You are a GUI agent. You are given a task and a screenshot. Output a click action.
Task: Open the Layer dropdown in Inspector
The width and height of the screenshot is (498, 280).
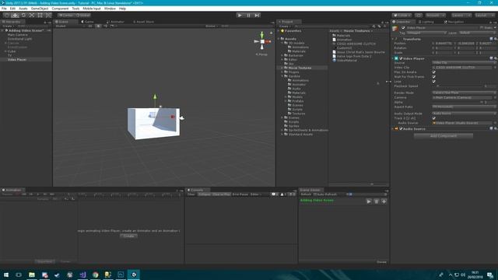(477, 33)
